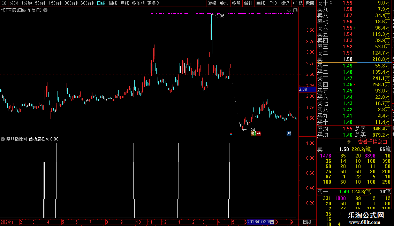Click the lightning bolt icon by 查看千档盘口
Viewport: 394px width, 226px height.
point(349,142)
